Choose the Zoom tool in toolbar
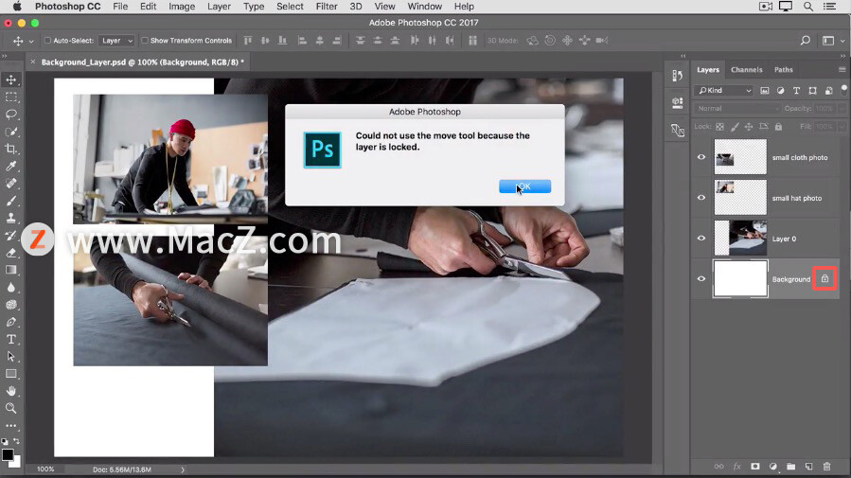 coord(11,408)
